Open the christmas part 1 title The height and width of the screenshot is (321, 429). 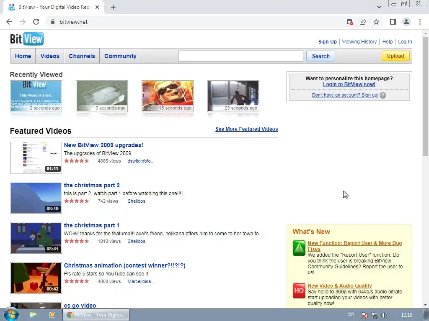tap(92, 225)
